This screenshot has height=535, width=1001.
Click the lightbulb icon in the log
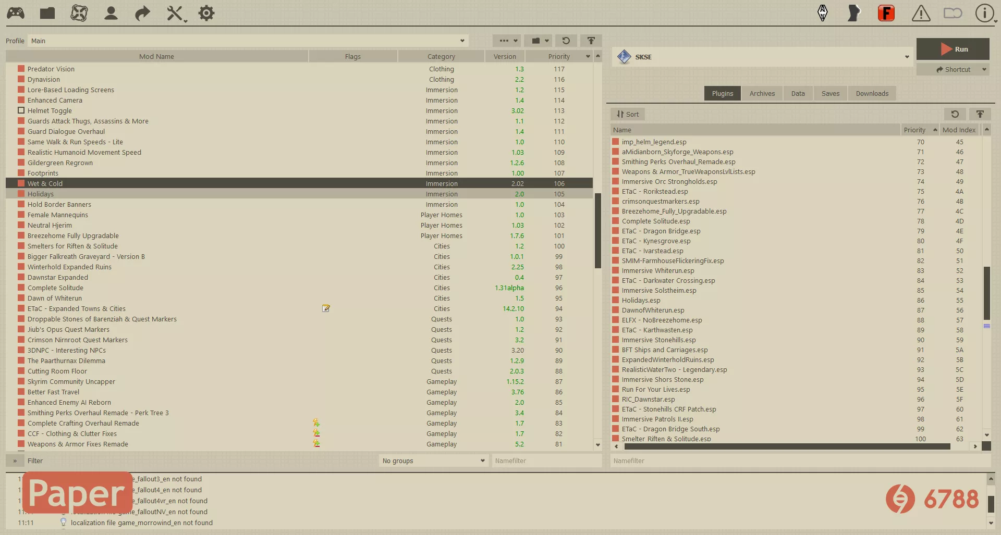[64, 522]
